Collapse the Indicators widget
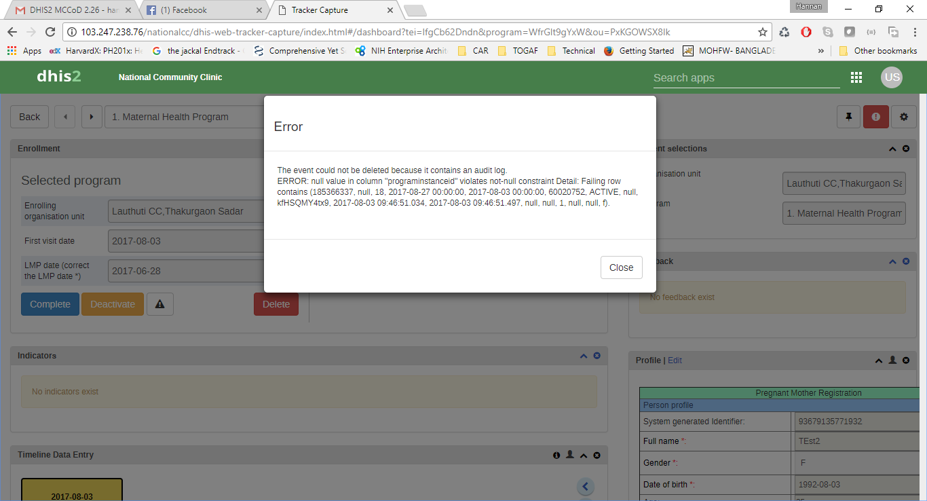 583,356
